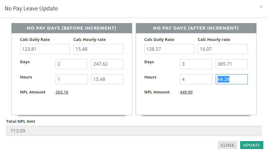Open the 449.99 NPL Amount link
This screenshot has width=267, height=153.
tap(186, 92)
